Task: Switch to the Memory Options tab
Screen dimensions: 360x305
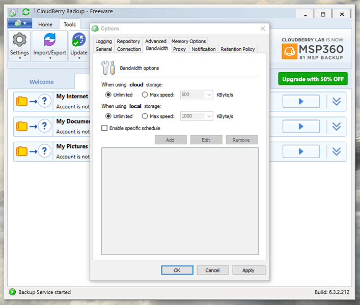Action: pos(188,41)
